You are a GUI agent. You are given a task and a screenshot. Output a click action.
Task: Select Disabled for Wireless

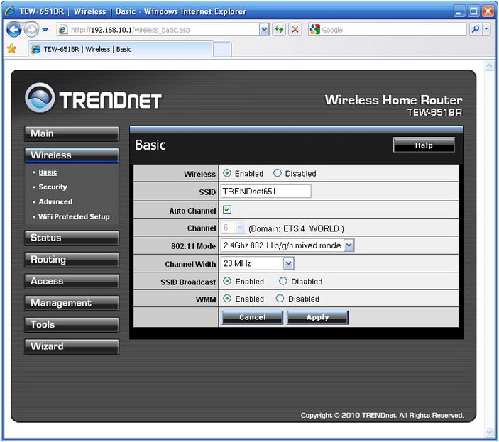coord(278,173)
